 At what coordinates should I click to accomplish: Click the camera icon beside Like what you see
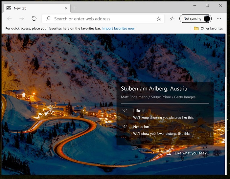pyautogui.click(x=169, y=153)
